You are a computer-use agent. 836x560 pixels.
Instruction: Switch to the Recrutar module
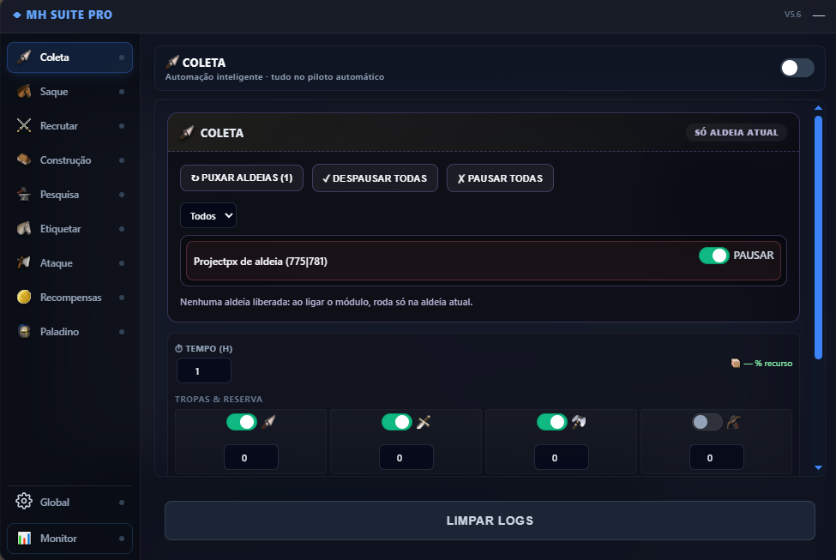(69, 126)
